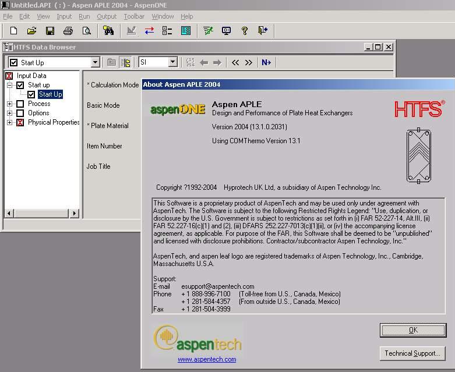
Task: Open the Window menu
Action: [163, 16]
